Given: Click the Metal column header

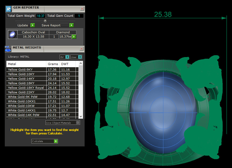Looking at the screenshot, I should click(x=26, y=64).
